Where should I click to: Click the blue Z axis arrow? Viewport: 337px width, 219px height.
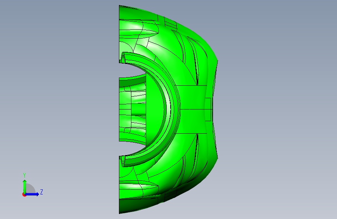(32, 194)
